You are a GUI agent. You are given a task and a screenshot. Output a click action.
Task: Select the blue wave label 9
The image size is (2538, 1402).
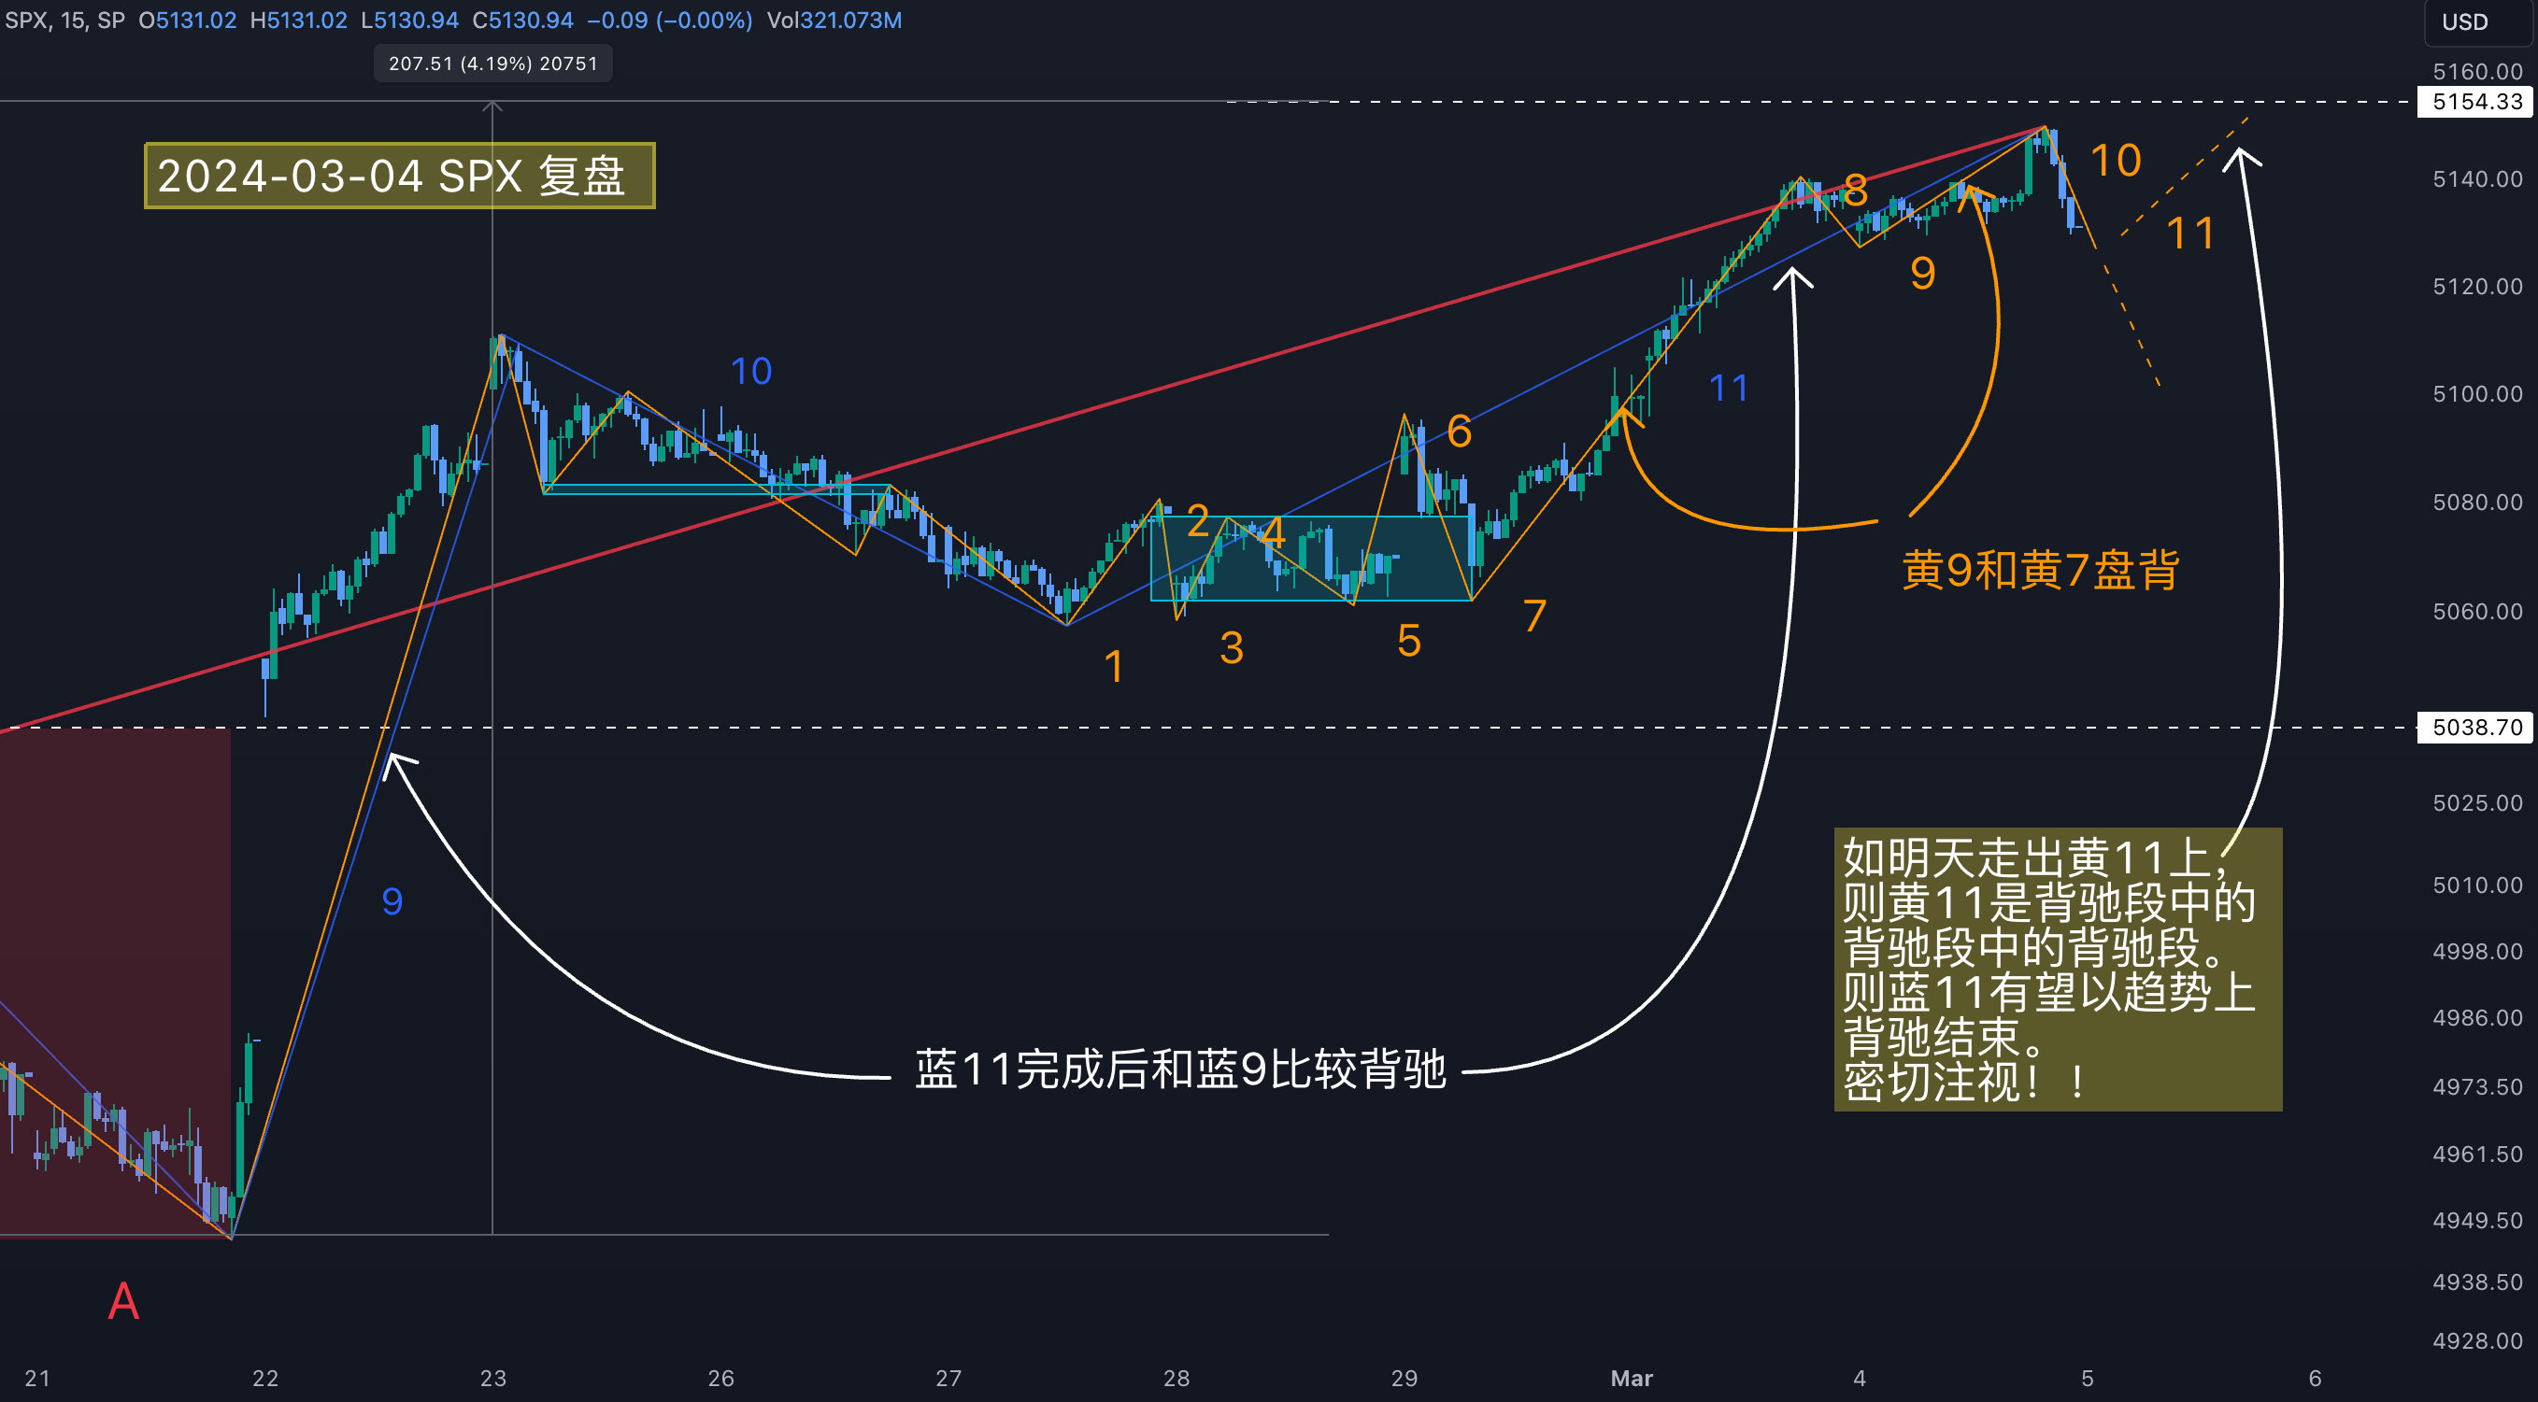392,902
